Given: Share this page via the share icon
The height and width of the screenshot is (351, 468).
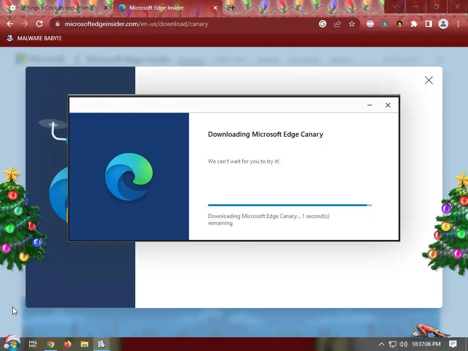Looking at the screenshot, I should point(337,24).
